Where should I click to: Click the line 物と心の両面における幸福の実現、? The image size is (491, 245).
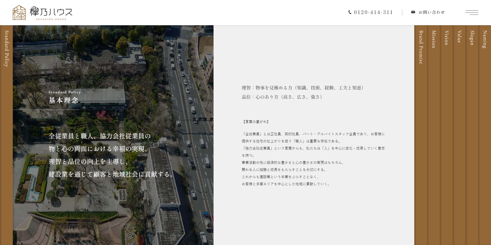98,149
